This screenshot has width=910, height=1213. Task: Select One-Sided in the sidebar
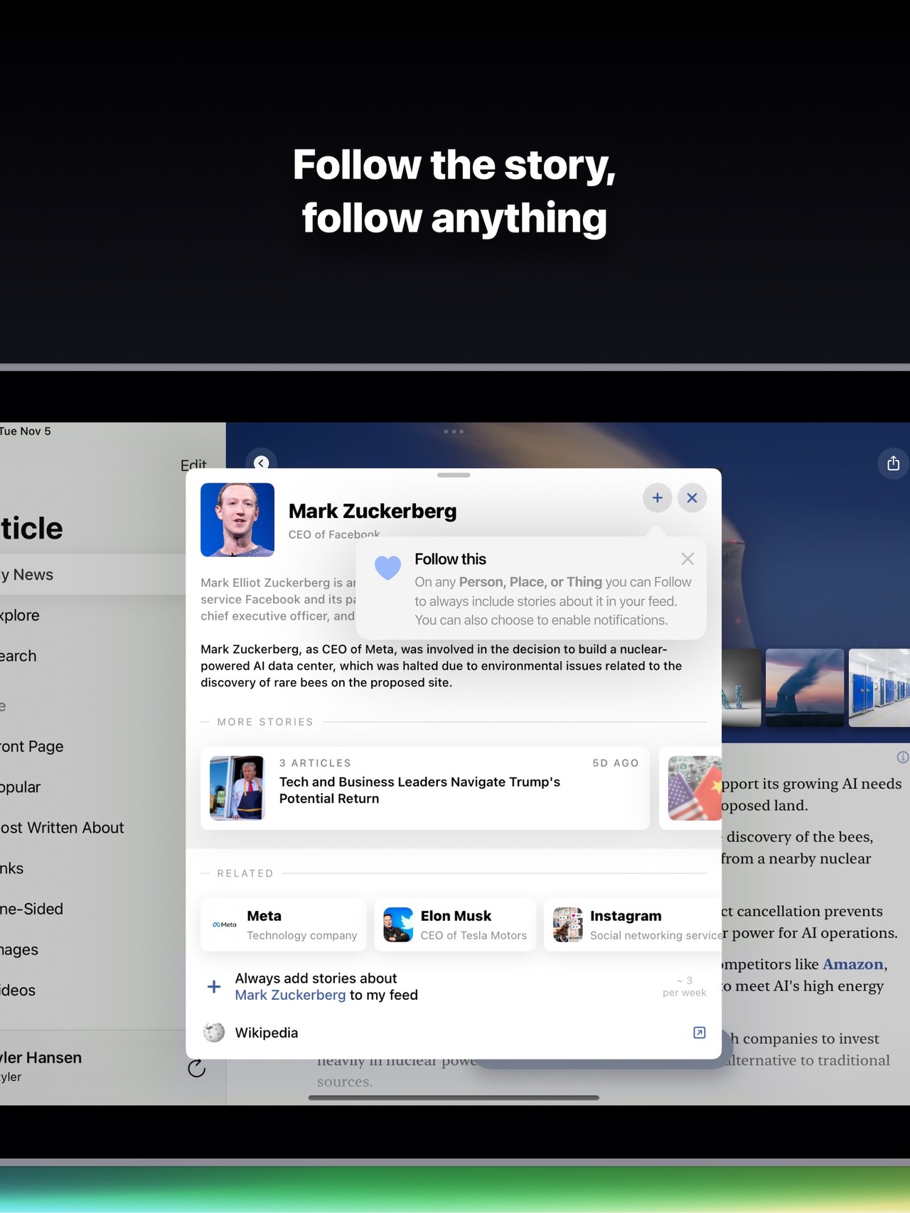click(93, 909)
